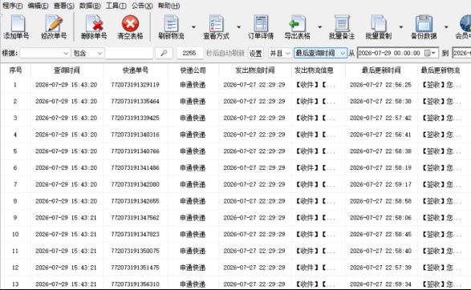Open the 编辑(E) menu
The image size is (471, 290).
(38, 6)
